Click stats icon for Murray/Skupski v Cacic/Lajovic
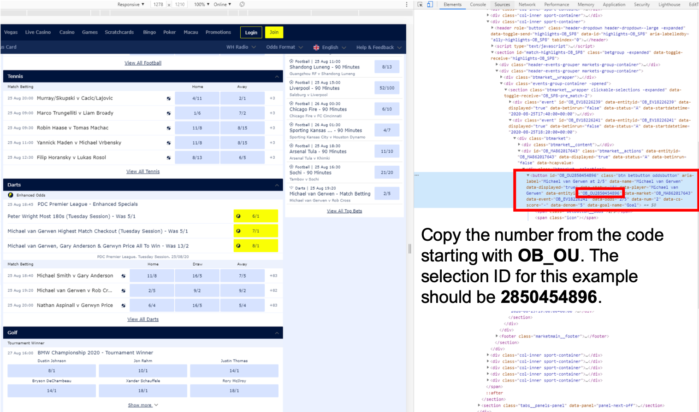 168,98
